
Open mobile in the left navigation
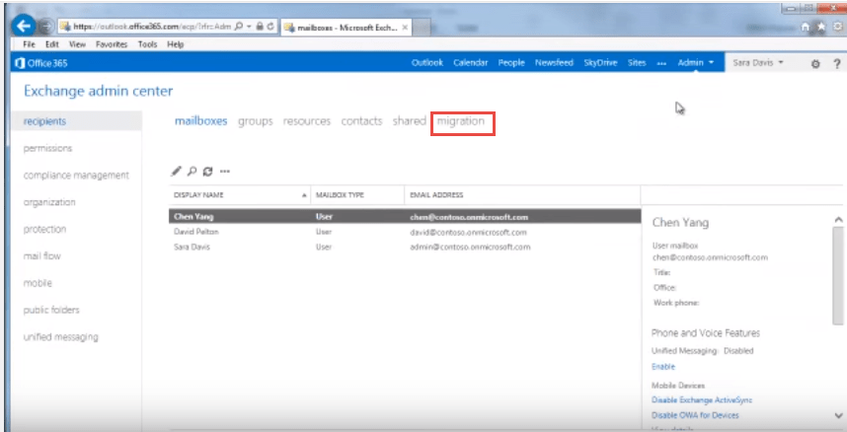point(38,283)
